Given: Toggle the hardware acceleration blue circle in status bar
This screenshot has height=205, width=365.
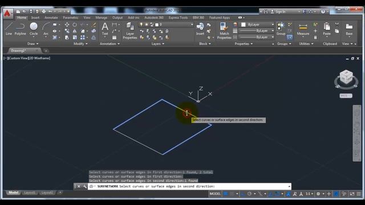Looking at the screenshot, I should [x=336, y=194].
